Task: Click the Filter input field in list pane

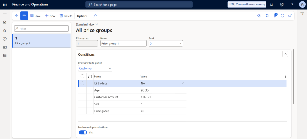Action: (x=41, y=29)
